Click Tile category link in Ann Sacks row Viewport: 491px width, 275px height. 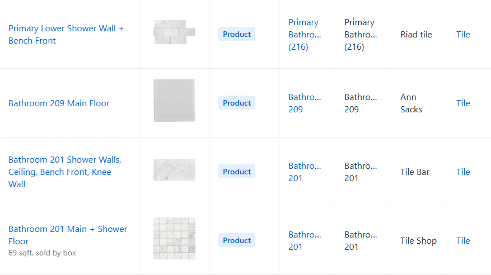(x=463, y=103)
